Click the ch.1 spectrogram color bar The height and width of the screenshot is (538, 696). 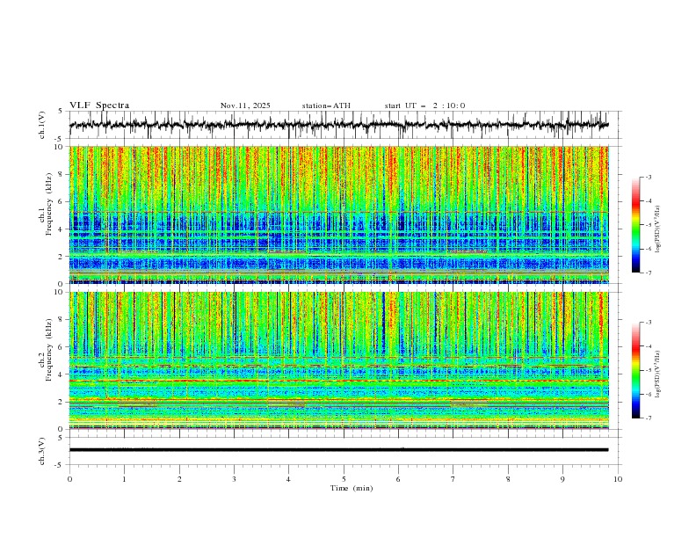(635, 225)
